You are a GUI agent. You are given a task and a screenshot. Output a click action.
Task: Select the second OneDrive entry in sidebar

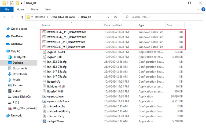point(17,44)
